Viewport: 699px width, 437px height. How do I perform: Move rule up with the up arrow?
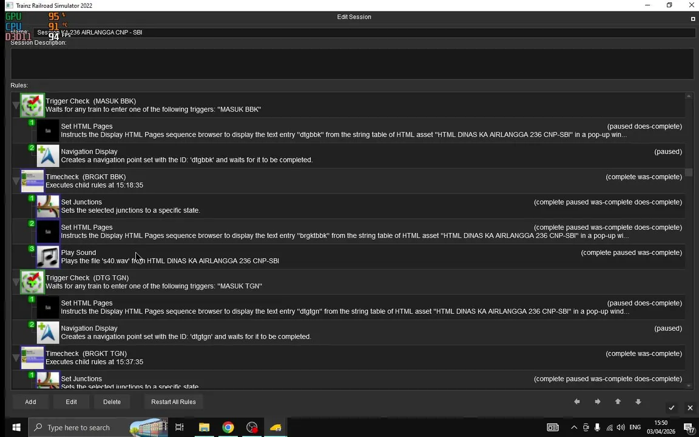coord(618,402)
